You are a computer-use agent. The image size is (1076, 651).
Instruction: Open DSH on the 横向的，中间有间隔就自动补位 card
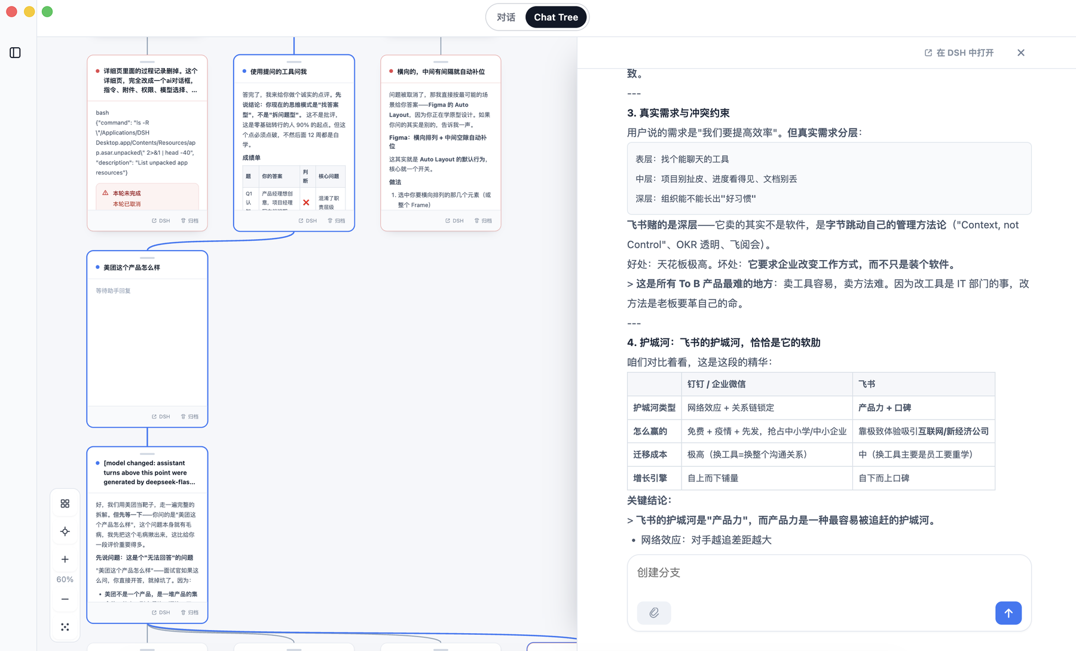(454, 221)
